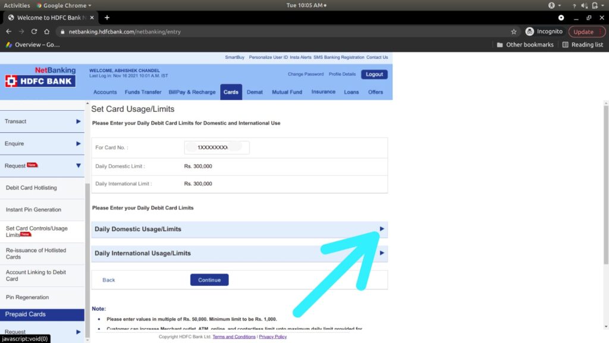
Task: Open Personalize User ID link
Action: click(268, 57)
